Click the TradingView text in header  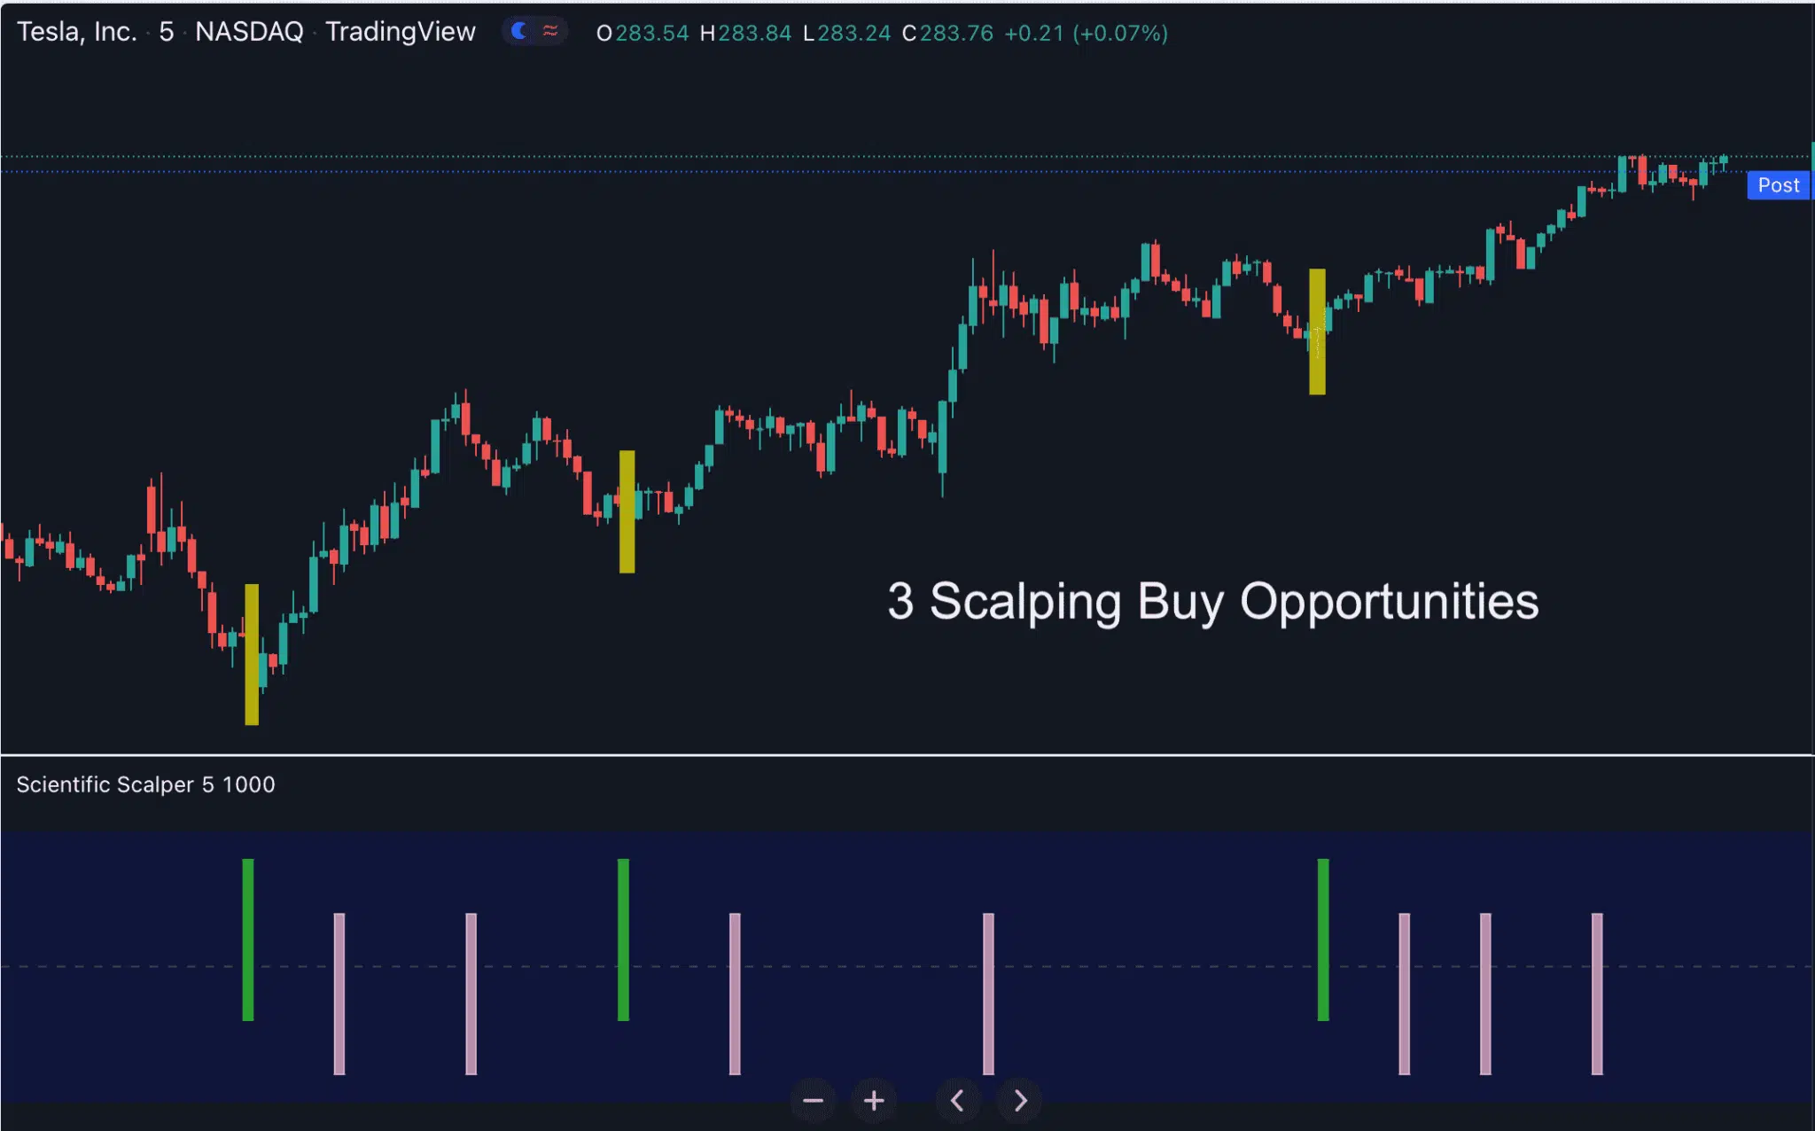[401, 32]
